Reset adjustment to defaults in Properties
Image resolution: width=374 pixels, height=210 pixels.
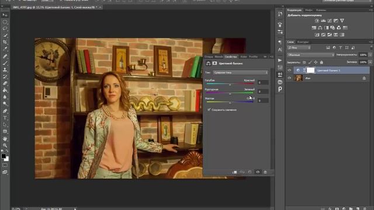point(250,172)
